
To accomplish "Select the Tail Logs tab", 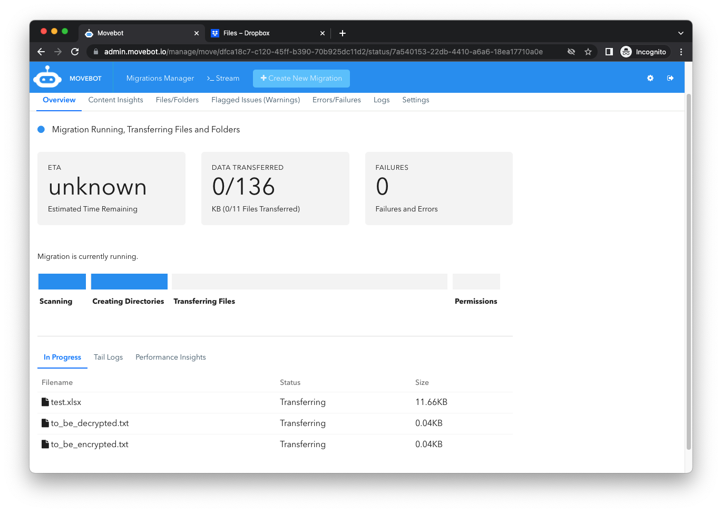I will (108, 357).
